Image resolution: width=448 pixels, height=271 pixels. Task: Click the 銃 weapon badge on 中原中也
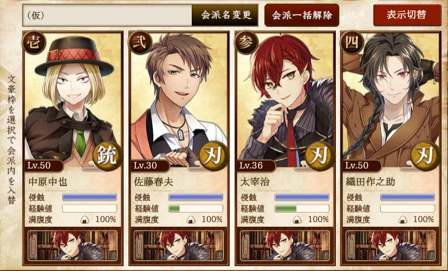pos(106,156)
